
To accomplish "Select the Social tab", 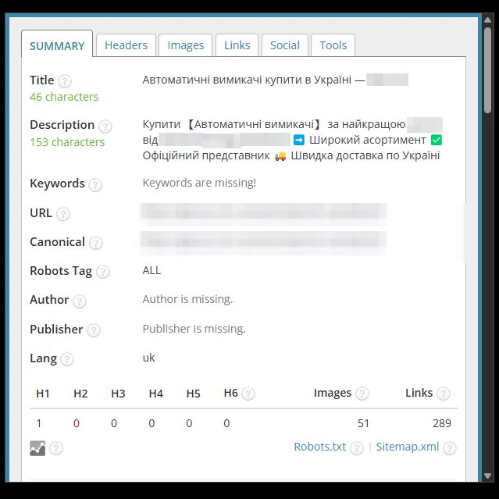I will pyautogui.click(x=285, y=45).
